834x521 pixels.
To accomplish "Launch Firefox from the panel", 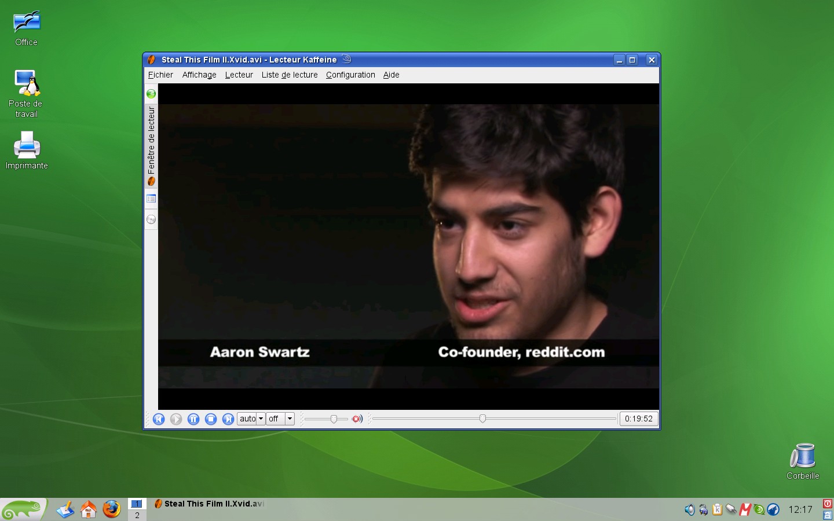I will click(x=112, y=509).
